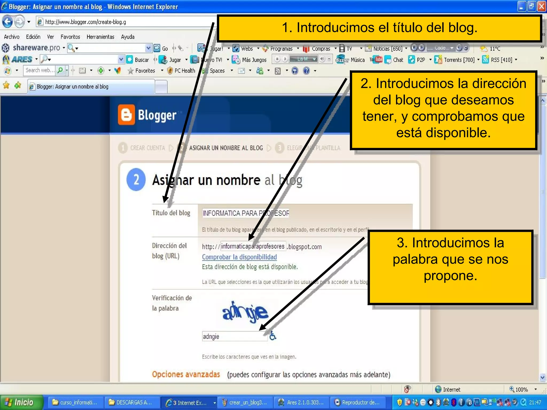Click the word verification text field
The image size is (547, 410).
235,336
